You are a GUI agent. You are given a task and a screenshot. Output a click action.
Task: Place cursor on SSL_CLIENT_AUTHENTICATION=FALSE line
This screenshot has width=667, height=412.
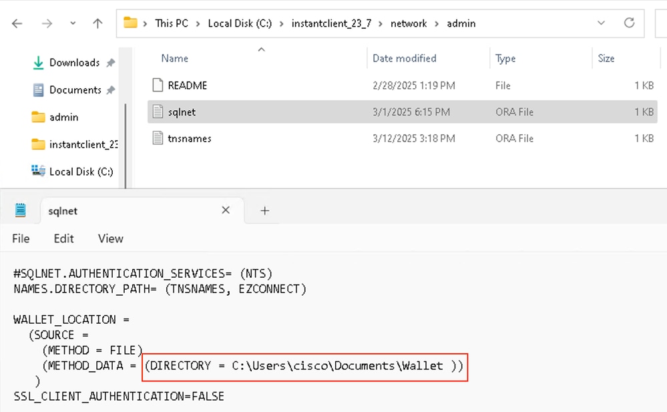[119, 396]
